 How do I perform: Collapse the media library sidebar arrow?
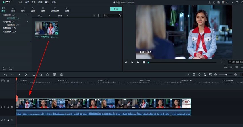pyautogui.click(x=31, y=42)
